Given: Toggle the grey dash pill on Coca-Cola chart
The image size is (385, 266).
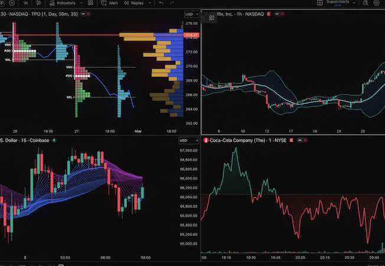Looking at the screenshot, I should point(300,140).
